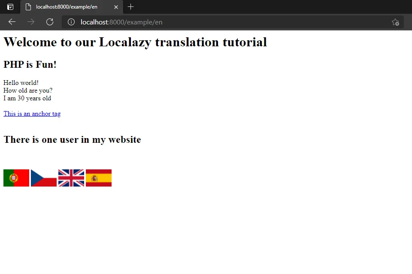This screenshot has height=274, width=412.
Task: Click the 'There is one user in my website' text
Action: 72,139
